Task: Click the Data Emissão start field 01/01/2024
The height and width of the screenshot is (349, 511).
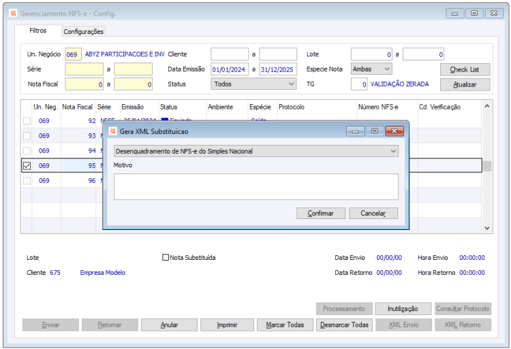Action: [x=230, y=69]
